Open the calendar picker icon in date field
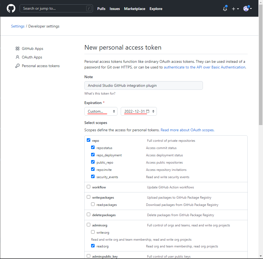Screen dimensions: 263x259 click(148, 111)
